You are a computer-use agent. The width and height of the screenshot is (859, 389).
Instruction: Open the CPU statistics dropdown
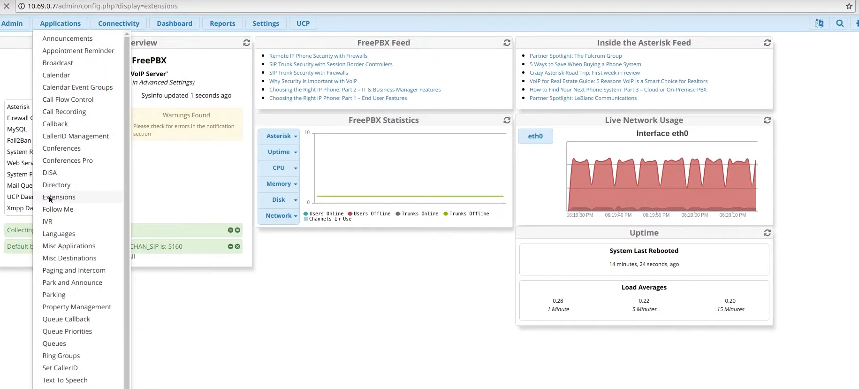pyautogui.click(x=279, y=168)
